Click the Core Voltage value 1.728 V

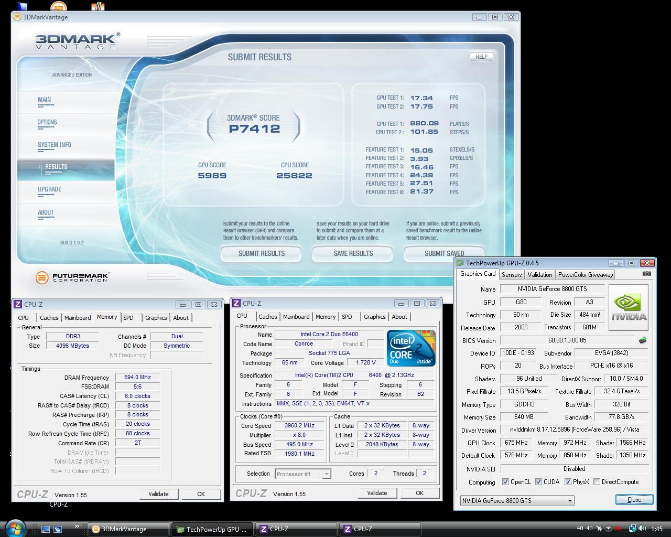click(365, 362)
